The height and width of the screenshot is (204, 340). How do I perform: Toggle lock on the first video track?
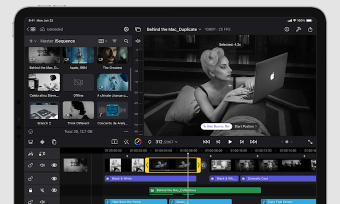pyautogui.click(x=30, y=165)
